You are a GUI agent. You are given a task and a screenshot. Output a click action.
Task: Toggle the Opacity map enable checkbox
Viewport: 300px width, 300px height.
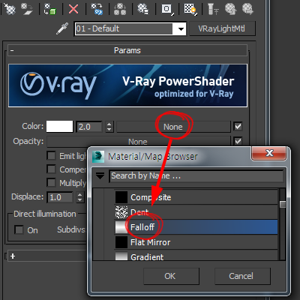coord(238,142)
